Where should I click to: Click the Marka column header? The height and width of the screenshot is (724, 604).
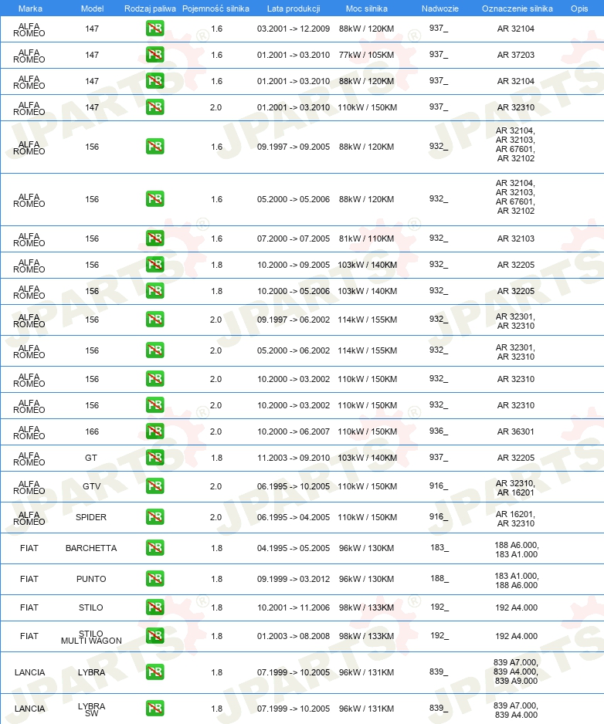coord(30,8)
